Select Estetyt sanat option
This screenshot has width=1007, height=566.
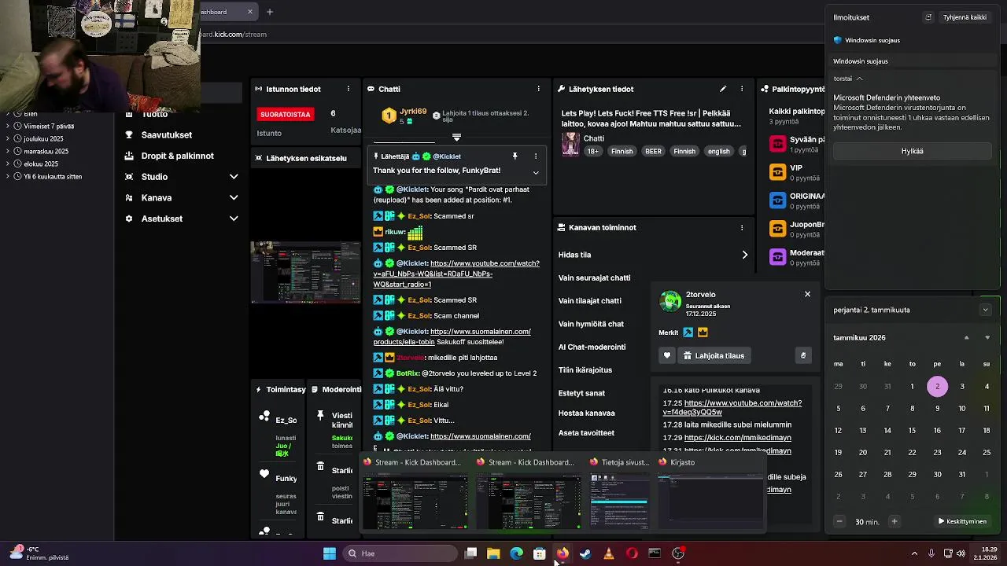[x=582, y=393]
